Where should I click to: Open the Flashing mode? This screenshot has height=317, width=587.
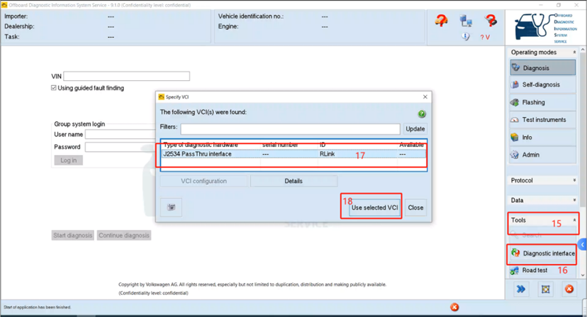tap(543, 102)
